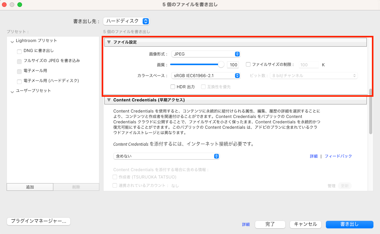Open the カラースペース dropdown showing sRGB IEC61966-2.1
Screen dimensions: 380x234
click(x=205, y=76)
